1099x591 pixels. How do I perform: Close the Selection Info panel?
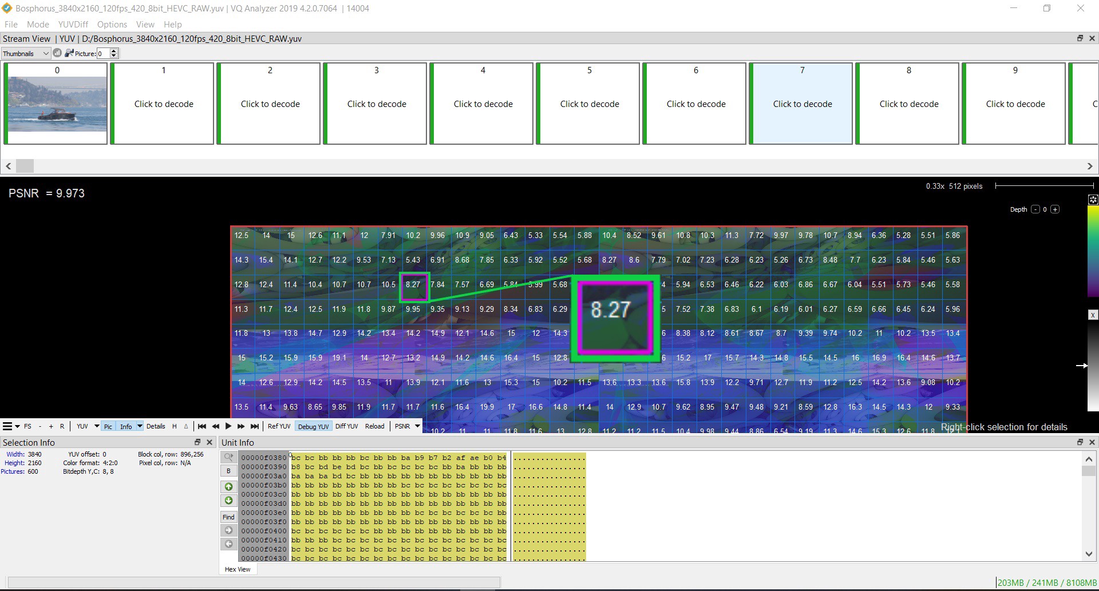click(209, 442)
